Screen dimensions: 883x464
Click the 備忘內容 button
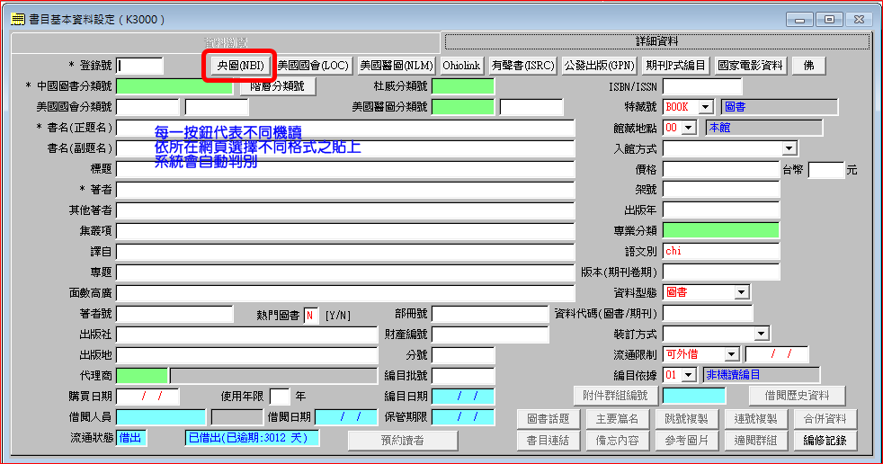(617, 441)
